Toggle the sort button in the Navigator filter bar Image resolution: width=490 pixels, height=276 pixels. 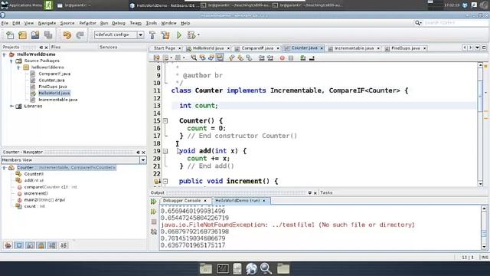[64, 245]
